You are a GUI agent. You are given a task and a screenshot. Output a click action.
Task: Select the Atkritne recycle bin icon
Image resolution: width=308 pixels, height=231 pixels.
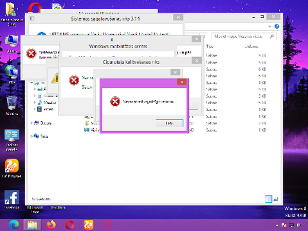[12, 106]
